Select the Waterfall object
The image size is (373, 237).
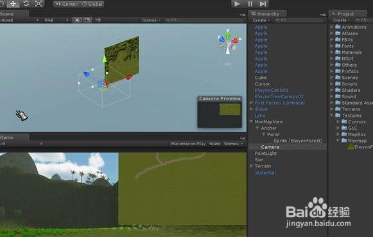265,173
